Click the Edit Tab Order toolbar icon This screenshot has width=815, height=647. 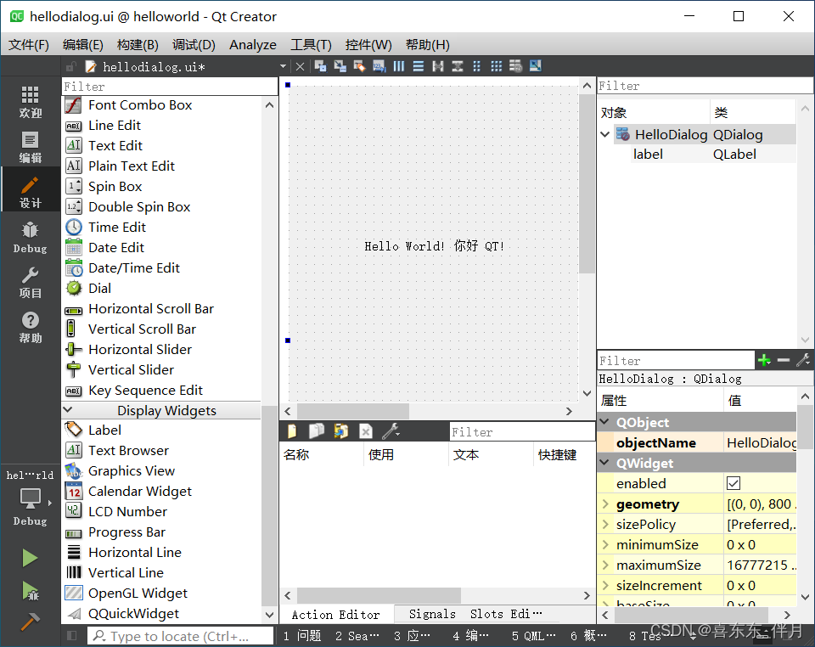[379, 66]
